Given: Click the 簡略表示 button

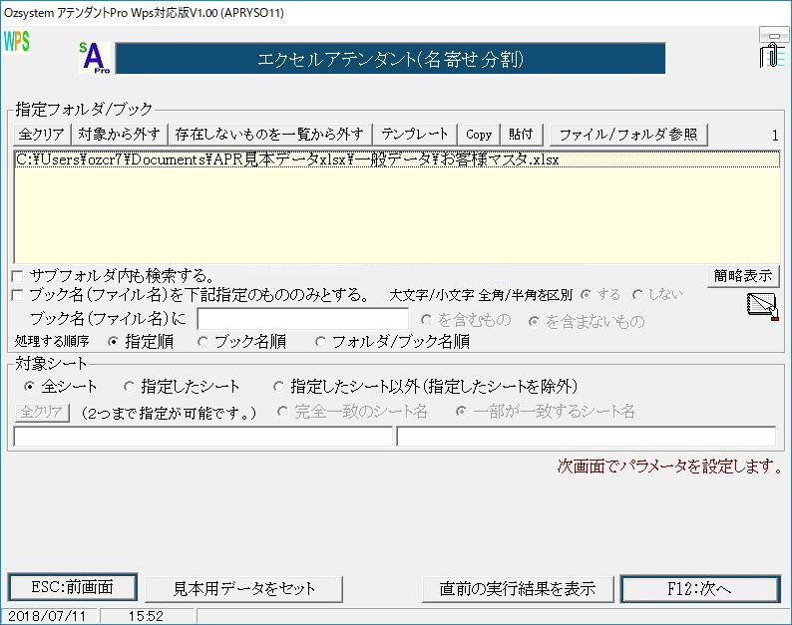Looking at the screenshot, I should pos(743,276).
